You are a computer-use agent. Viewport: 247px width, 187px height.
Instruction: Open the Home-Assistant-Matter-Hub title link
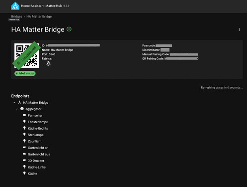41,6
